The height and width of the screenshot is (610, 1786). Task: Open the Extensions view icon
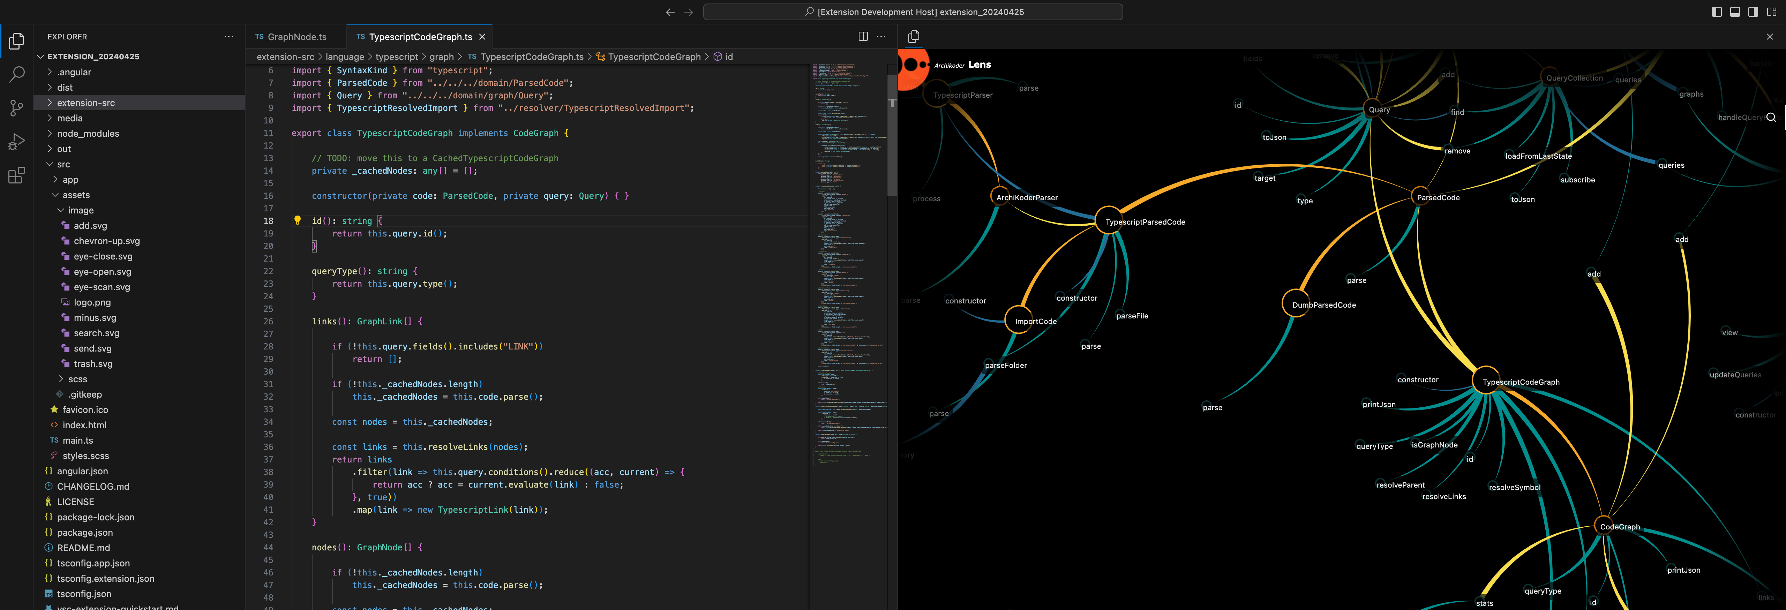(x=17, y=175)
